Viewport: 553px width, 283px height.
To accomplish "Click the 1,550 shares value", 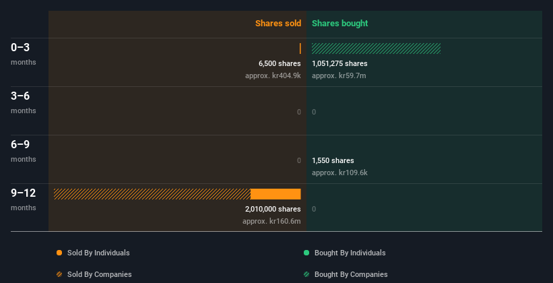I will click(x=333, y=160).
